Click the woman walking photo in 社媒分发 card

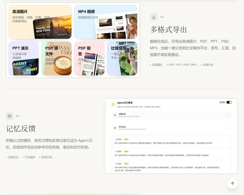coord(128,59)
